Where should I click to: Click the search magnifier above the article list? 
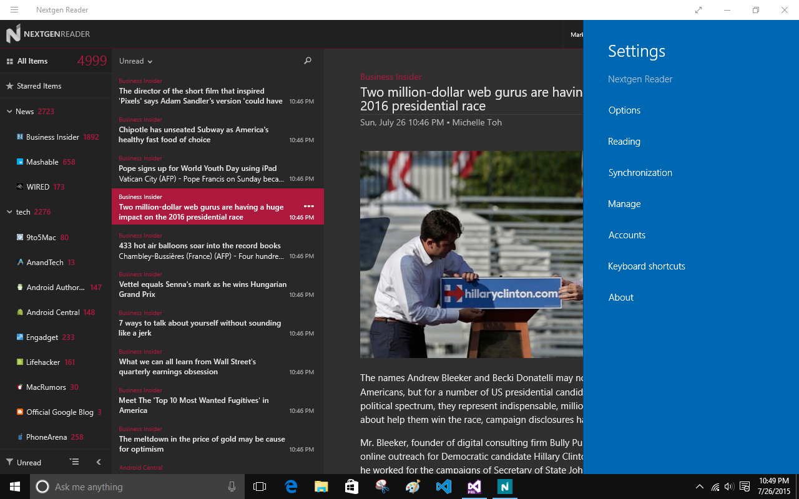308,61
